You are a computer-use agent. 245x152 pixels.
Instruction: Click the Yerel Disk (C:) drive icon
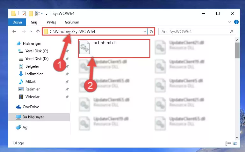pos(21,51)
